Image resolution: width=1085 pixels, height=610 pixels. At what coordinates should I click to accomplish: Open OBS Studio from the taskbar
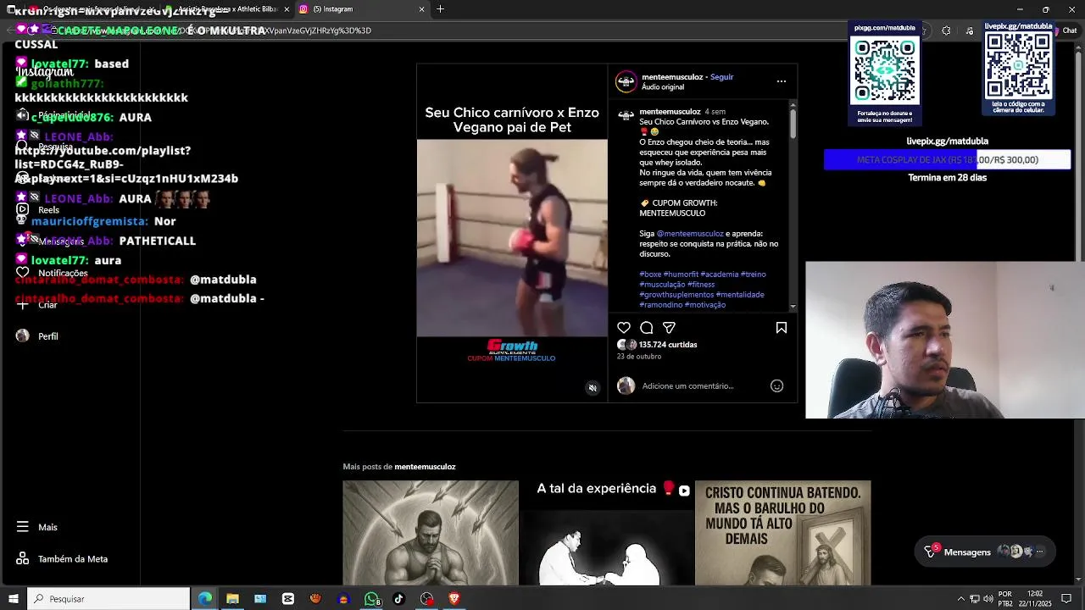pos(426,599)
